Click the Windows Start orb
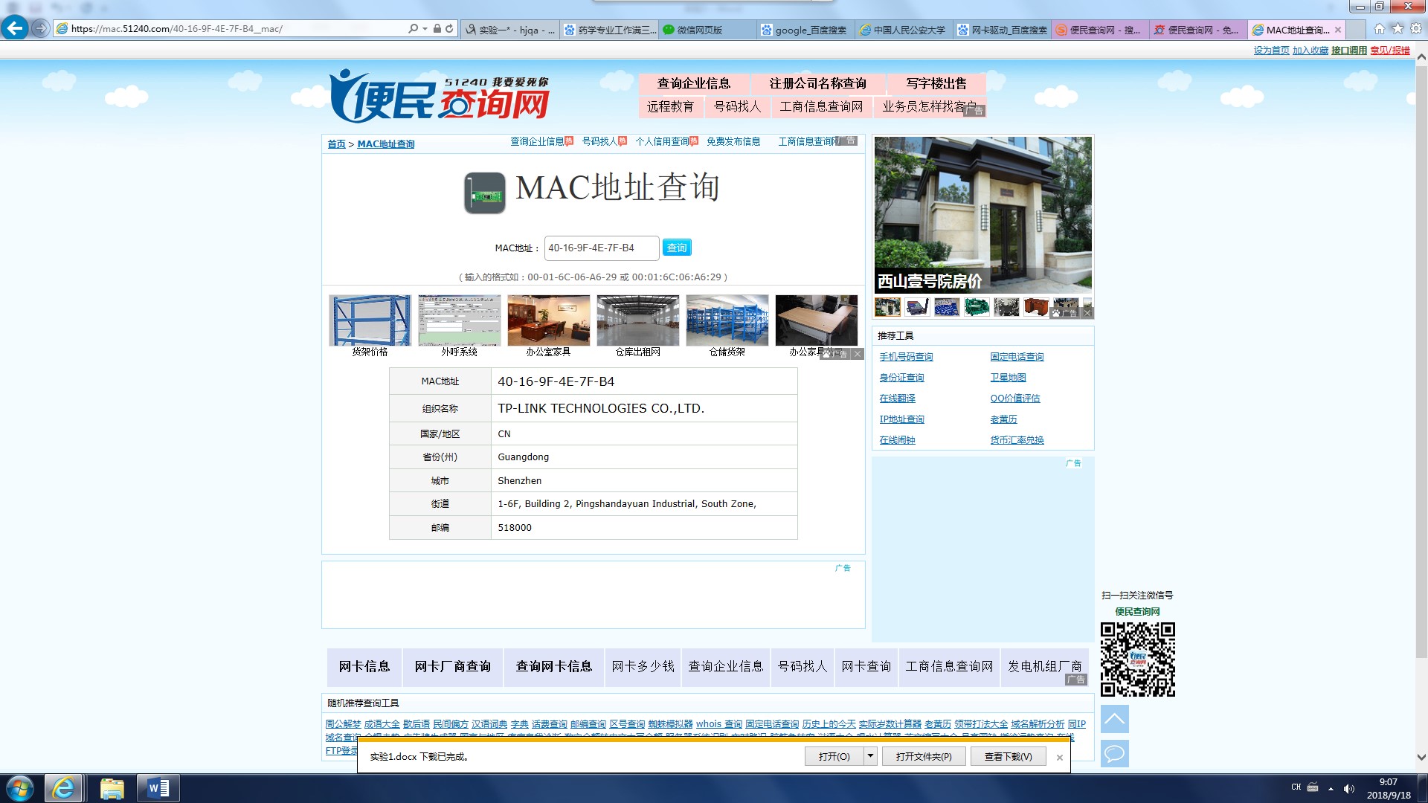 [20, 788]
